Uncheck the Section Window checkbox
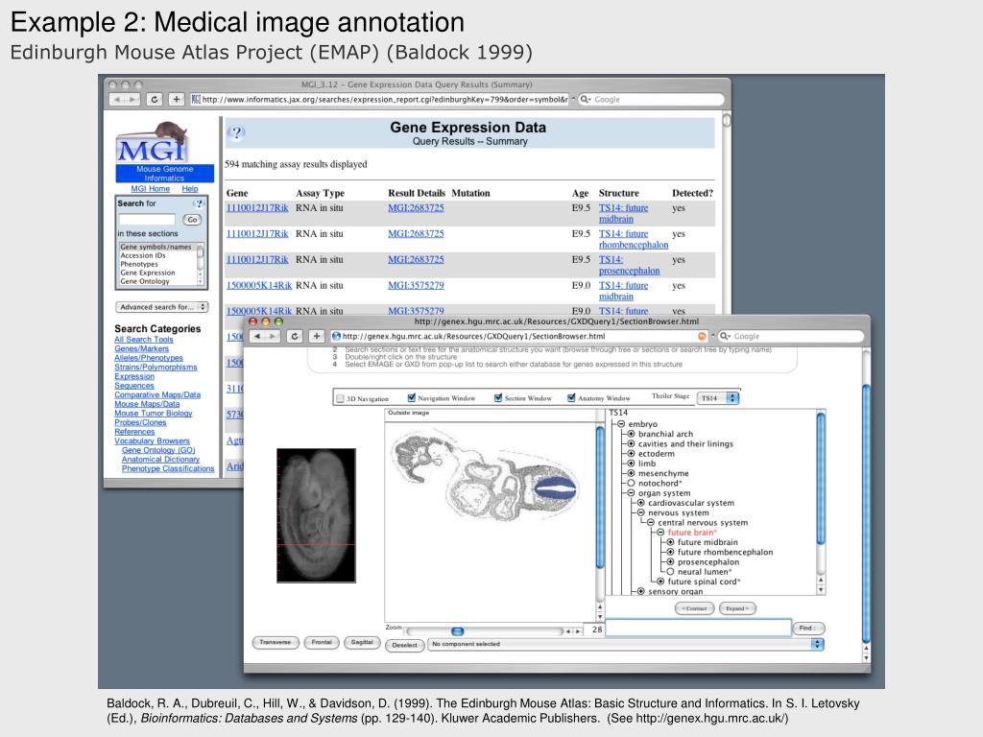Screen dimensions: 983x737 pyautogui.click(x=498, y=398)
